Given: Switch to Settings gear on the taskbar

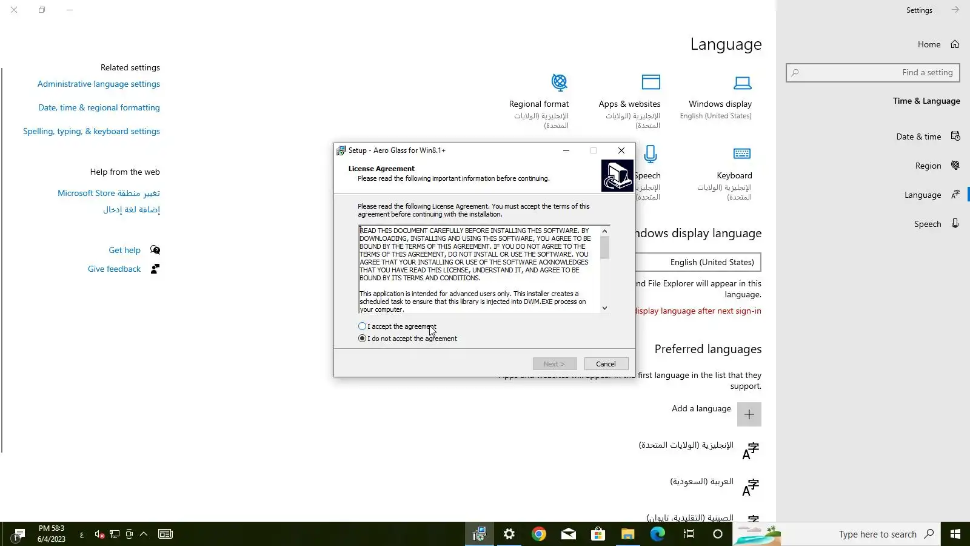Looking at the screenshot, I should (509, 534).
